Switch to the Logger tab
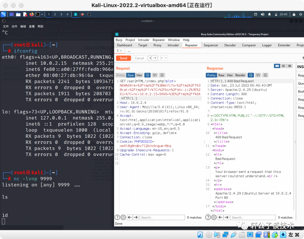 pos(267,45)
